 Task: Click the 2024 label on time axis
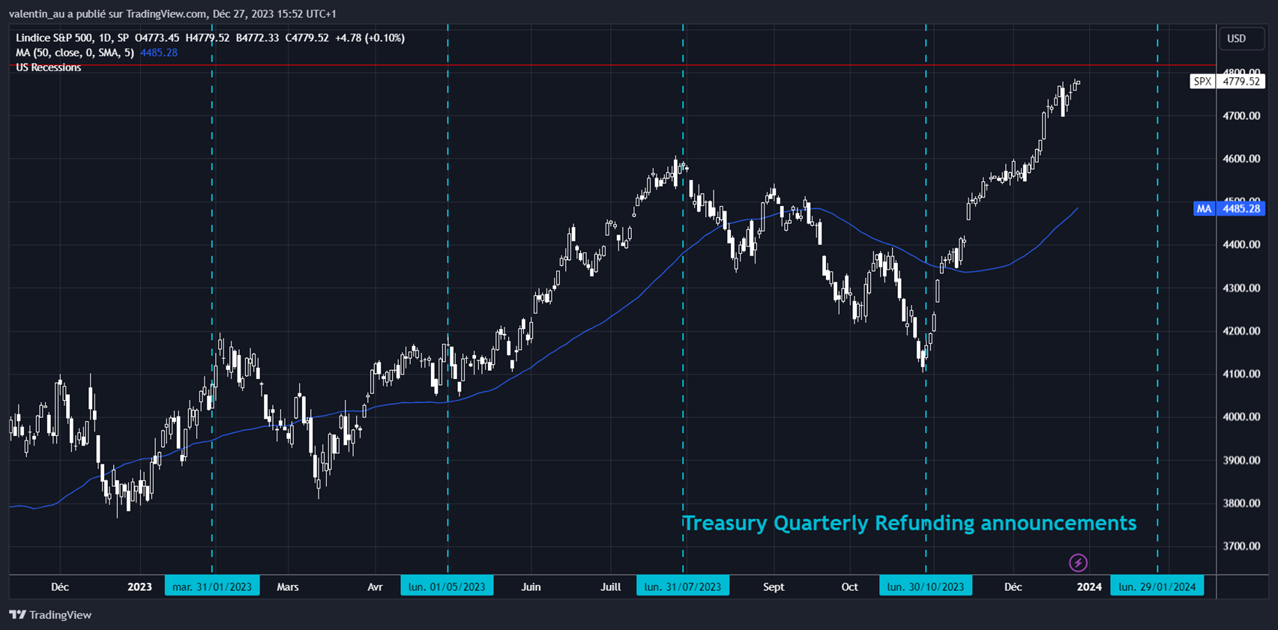[x=1088, y=587]
